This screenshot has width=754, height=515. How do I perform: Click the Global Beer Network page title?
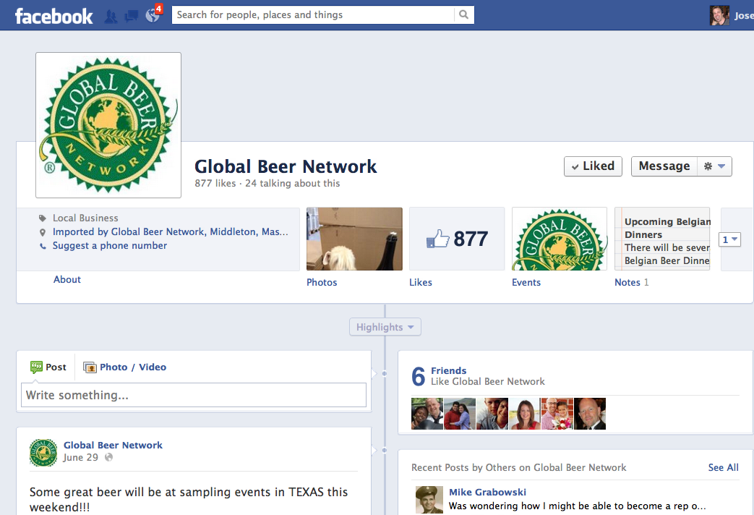[x=286, y=166]
